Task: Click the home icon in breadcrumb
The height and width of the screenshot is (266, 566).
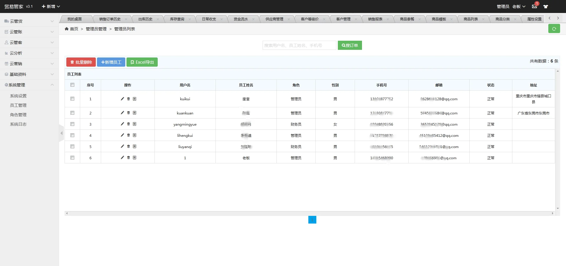Action: click(67, 29)
